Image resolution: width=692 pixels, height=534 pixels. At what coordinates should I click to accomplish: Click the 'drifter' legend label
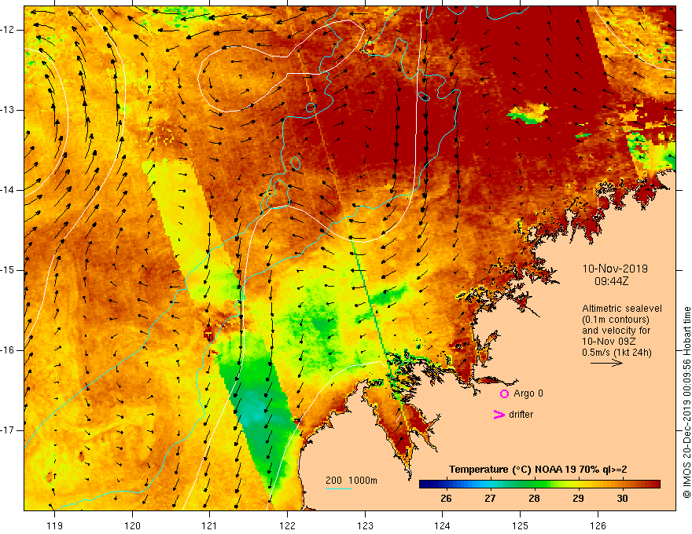pos(521,415)
